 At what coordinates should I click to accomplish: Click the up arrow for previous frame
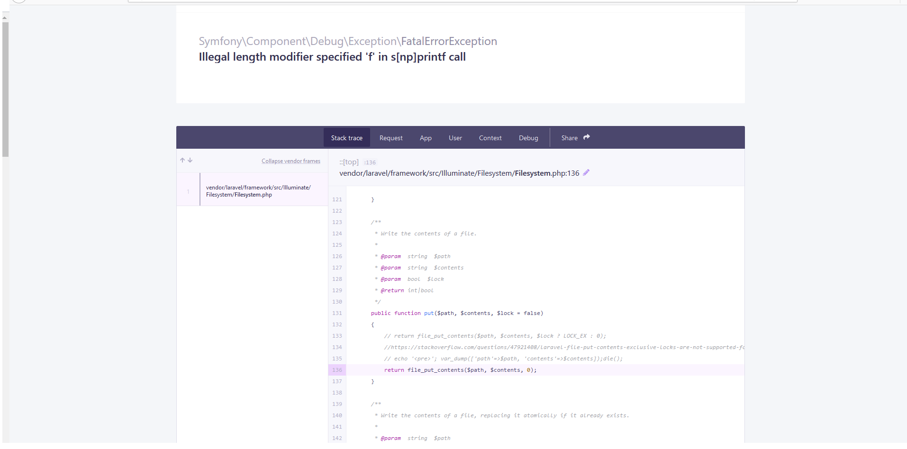[x=182, y=161]
